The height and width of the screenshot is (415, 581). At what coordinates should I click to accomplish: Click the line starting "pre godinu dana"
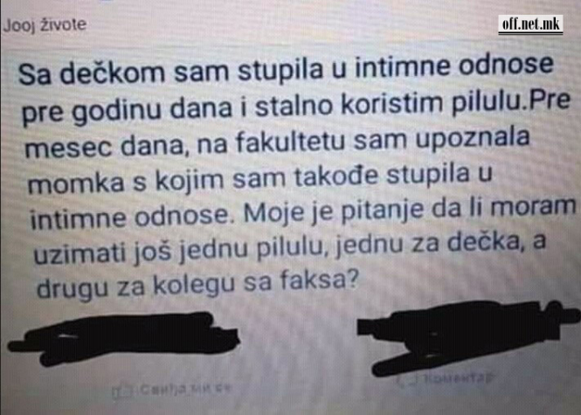[295, 107]
